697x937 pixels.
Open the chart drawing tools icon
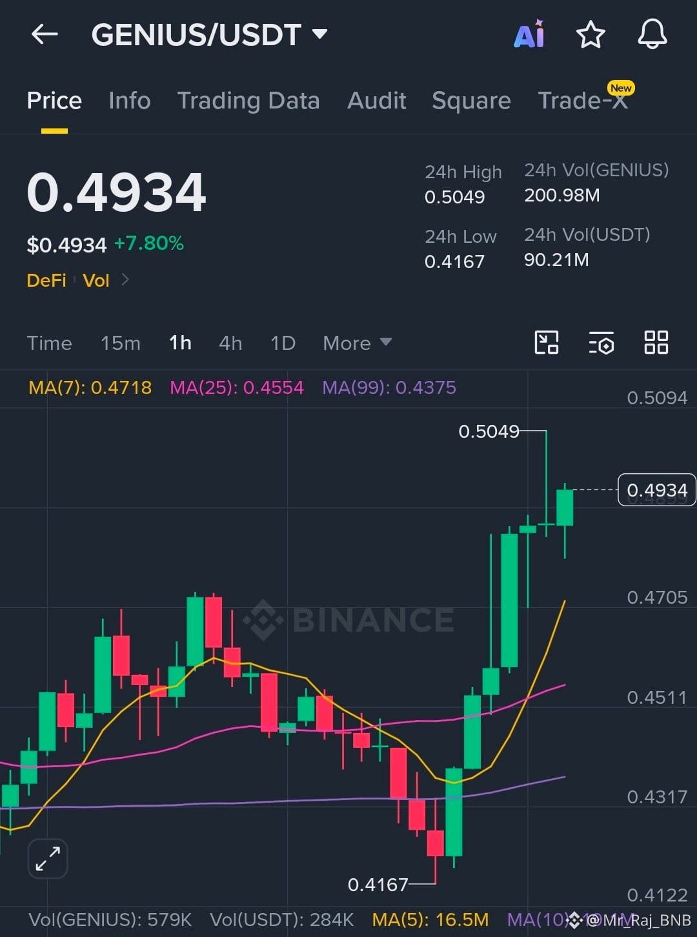(x=547, y=342)
